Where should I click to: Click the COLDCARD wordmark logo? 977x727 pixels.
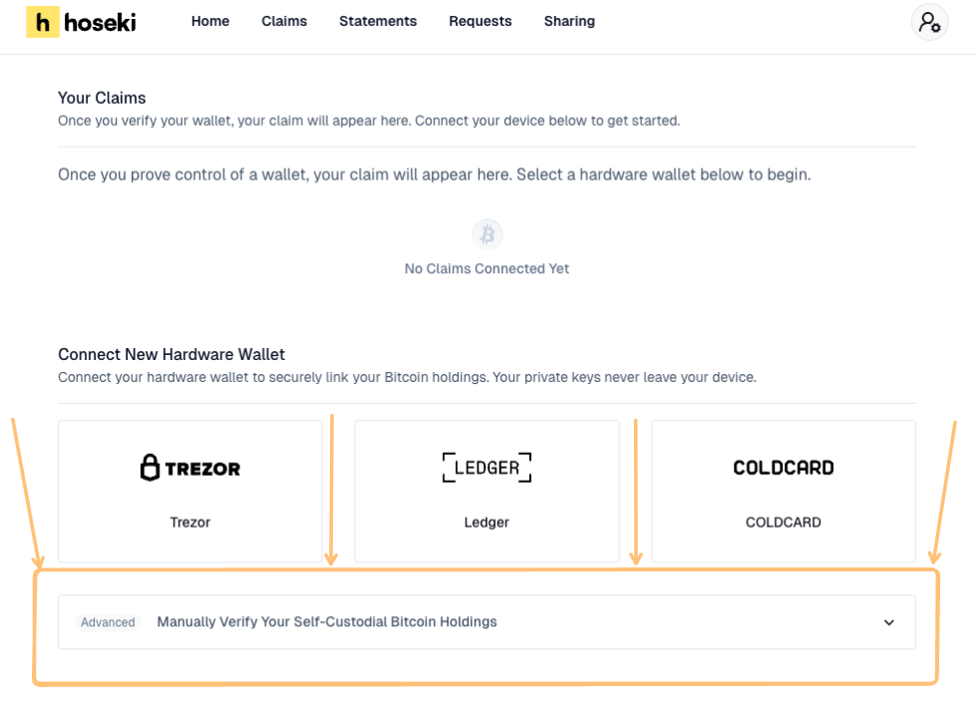point(784,468)
